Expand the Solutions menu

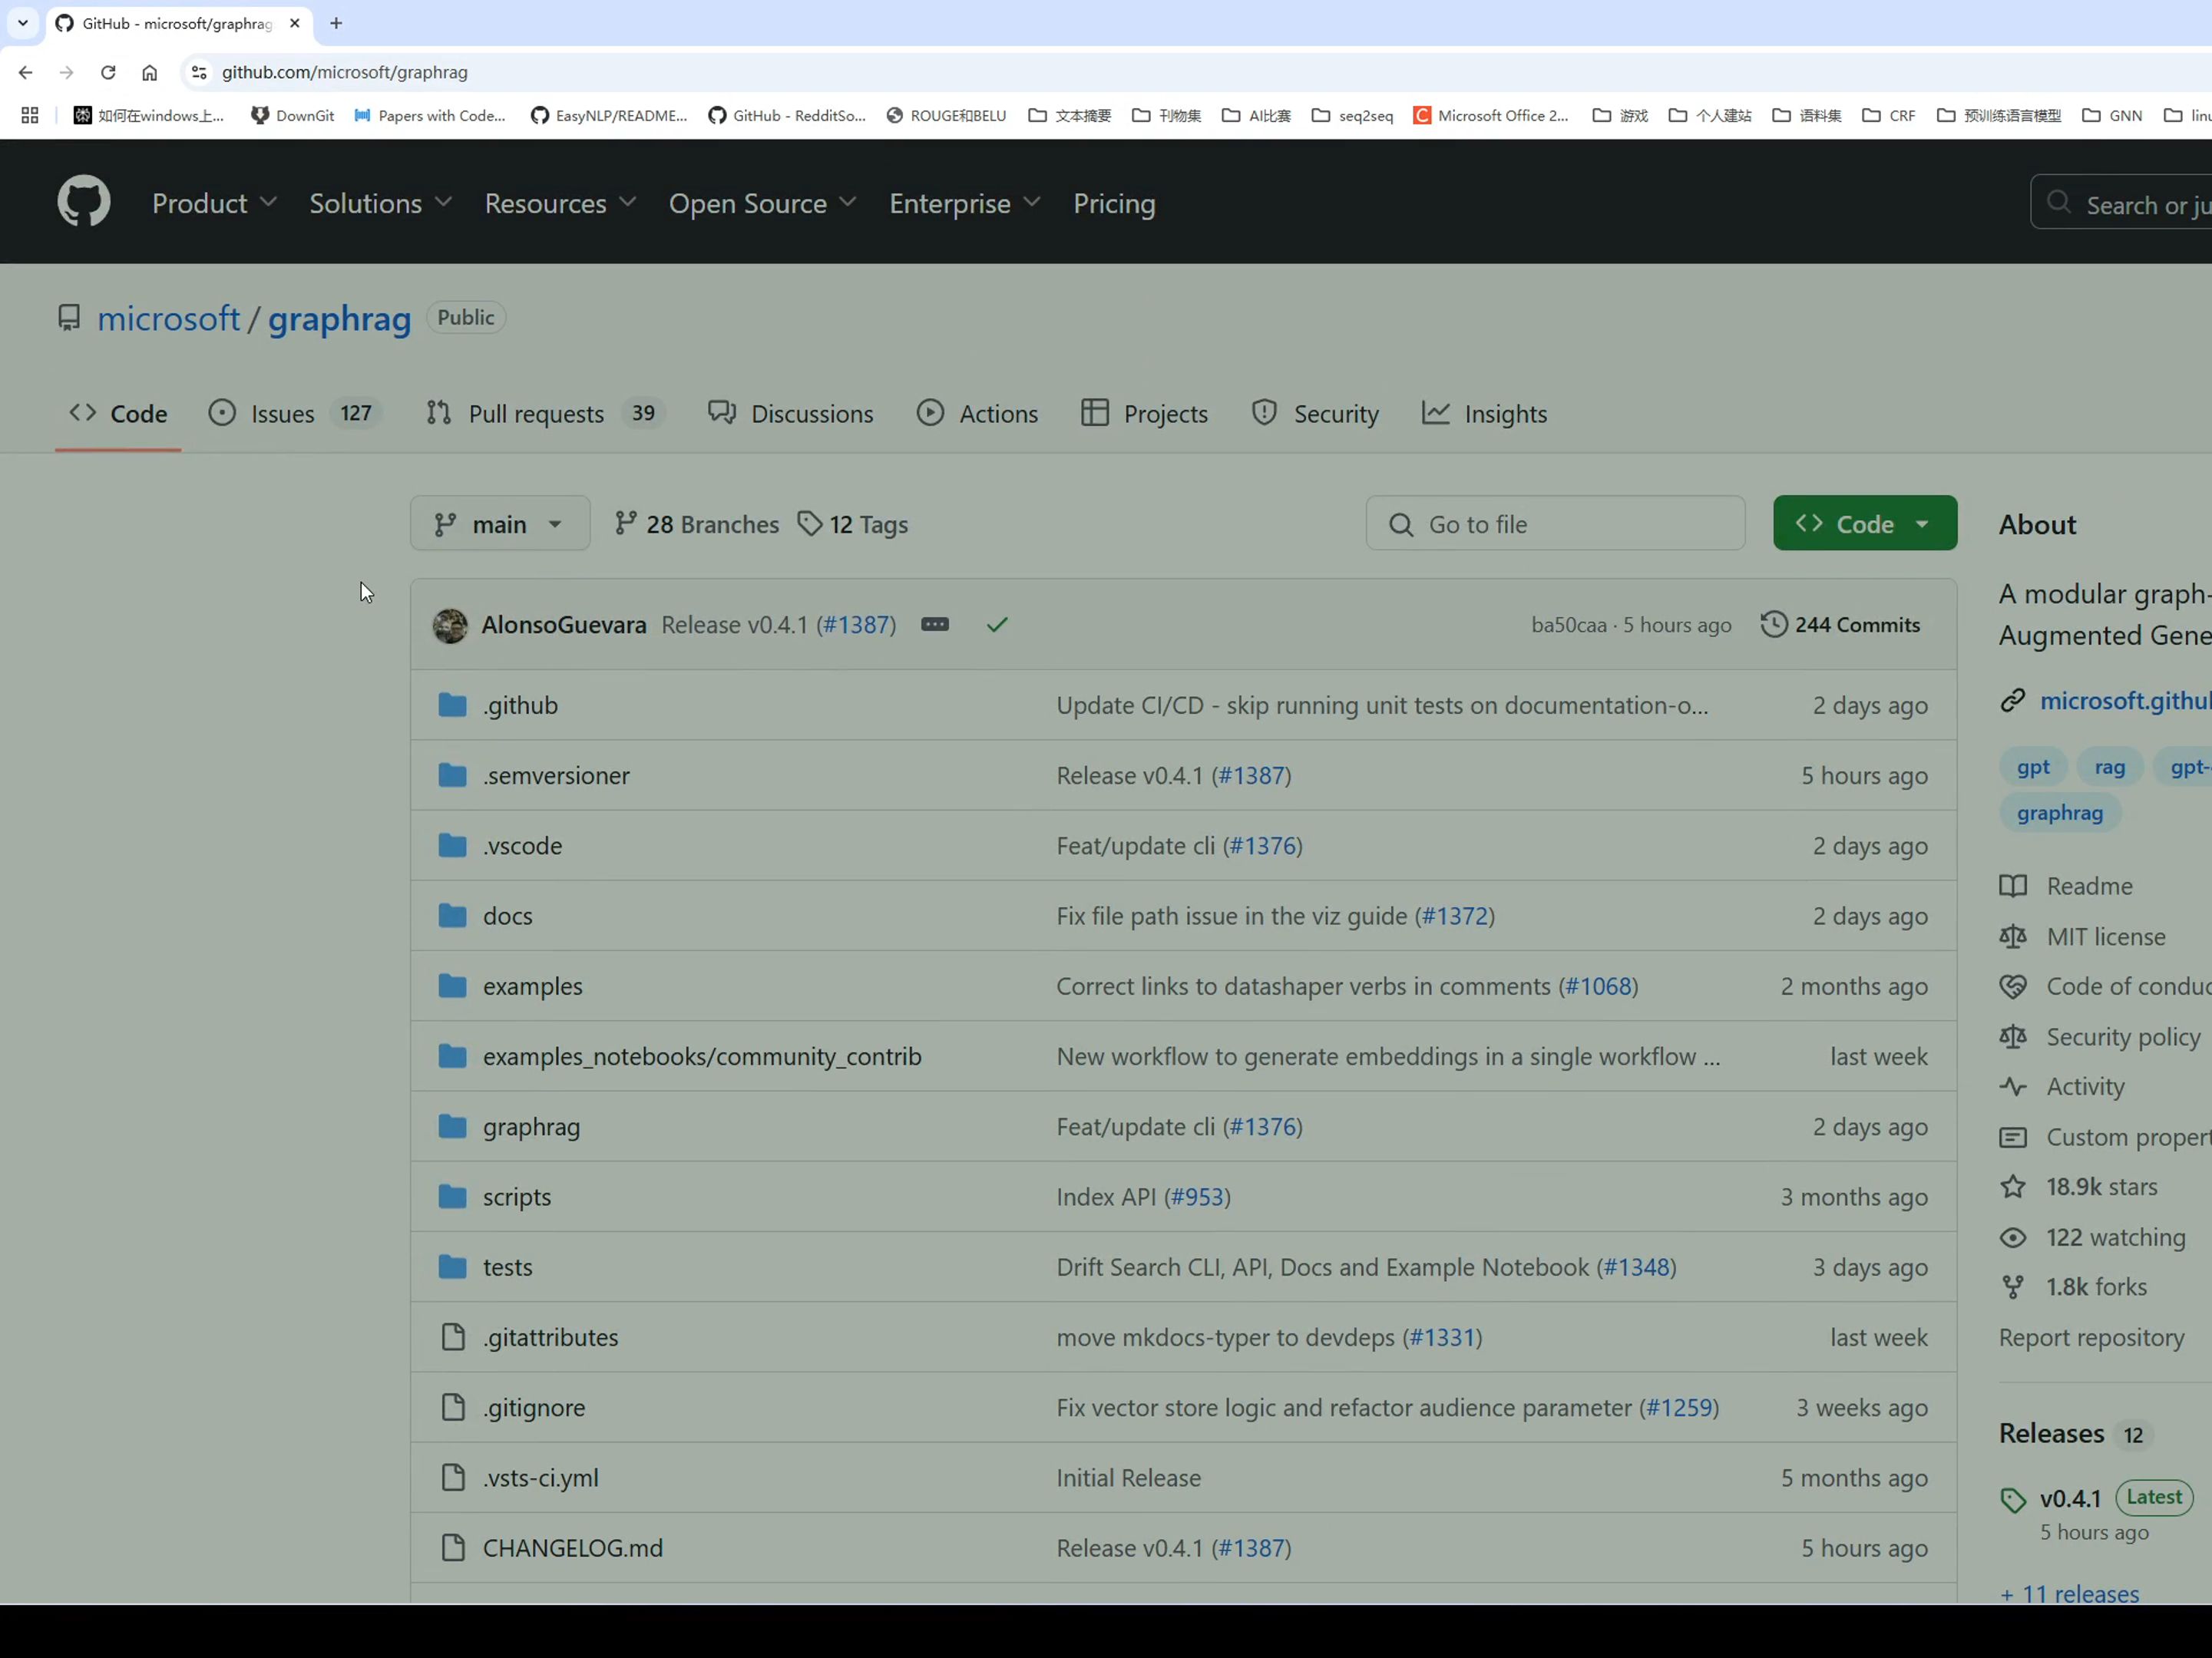coord(380,203)
